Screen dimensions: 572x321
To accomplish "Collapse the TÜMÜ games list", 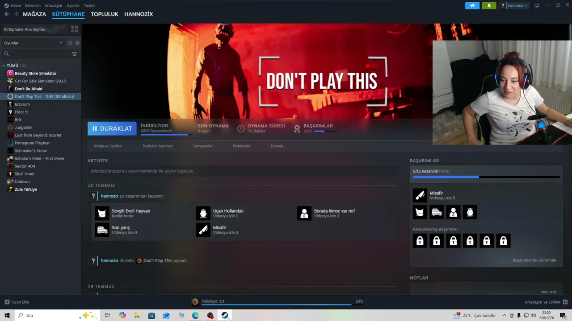I will click(4, 66).
